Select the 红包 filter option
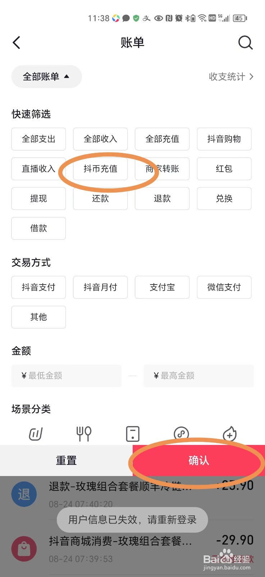Viewport: 265px width, 577px height. 224,169
